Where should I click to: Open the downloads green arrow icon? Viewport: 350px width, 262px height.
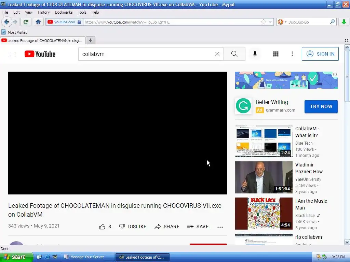pos(344,22)
